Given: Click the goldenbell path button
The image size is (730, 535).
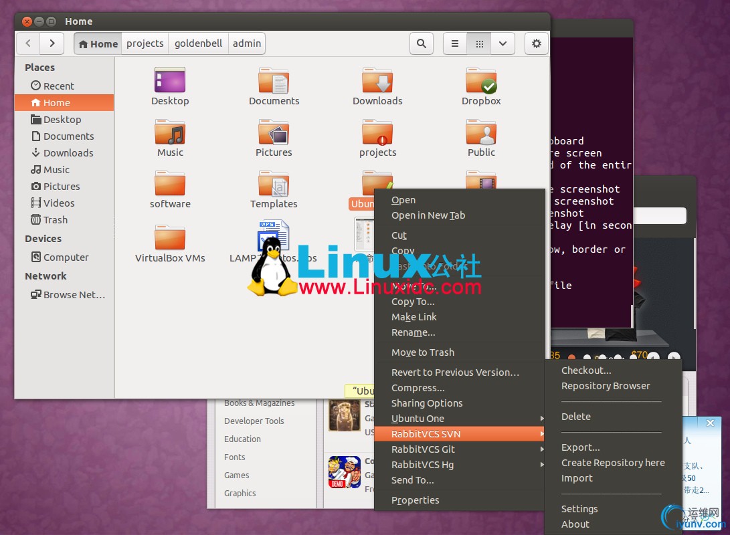Looking at the screenshot, I should (x=198, y=43).
